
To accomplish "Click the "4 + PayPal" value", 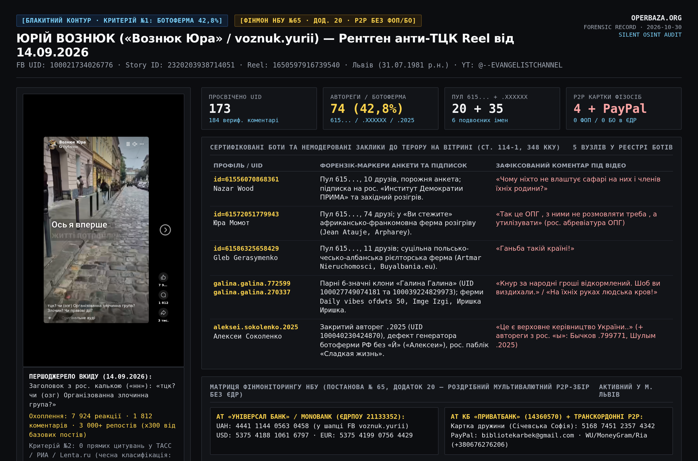I will [x=610, y=109].
